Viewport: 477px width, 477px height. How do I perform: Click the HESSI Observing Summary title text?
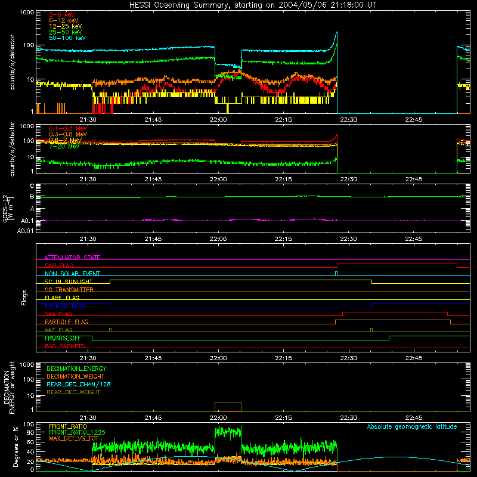pos(253,5)
